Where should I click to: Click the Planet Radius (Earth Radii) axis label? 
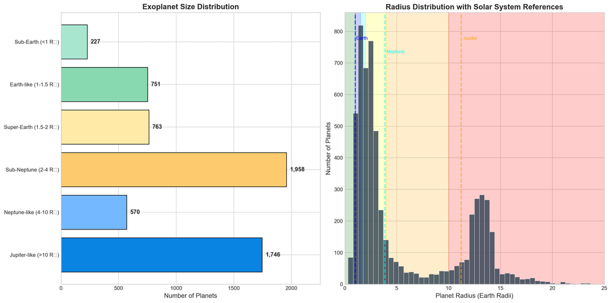pos(474,296)
